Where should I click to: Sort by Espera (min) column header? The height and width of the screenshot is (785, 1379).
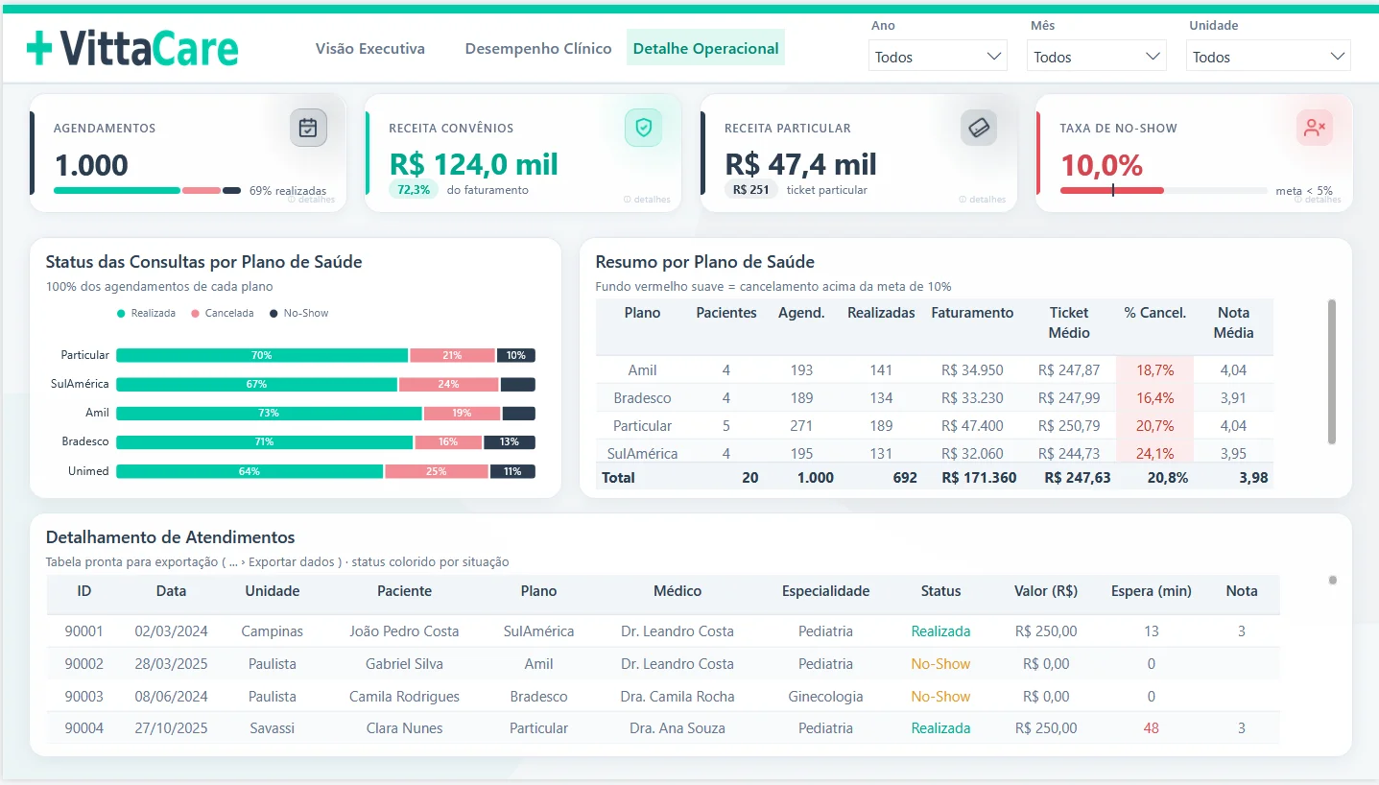tap(1151, 591)
